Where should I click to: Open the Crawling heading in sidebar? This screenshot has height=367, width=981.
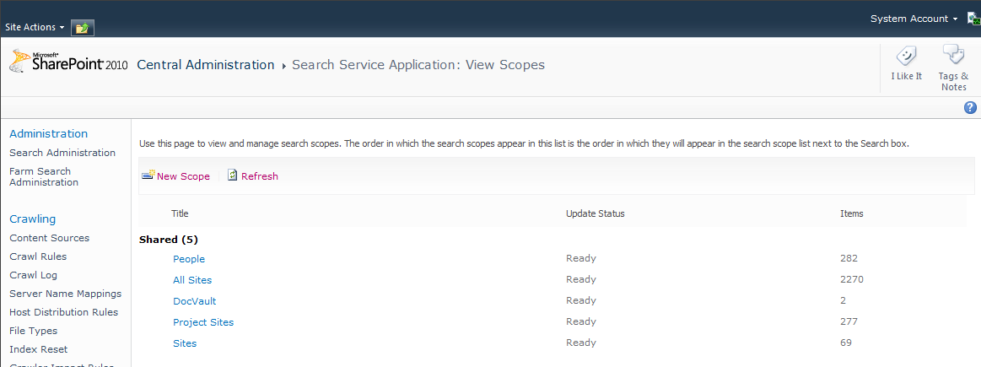[33, 219]
